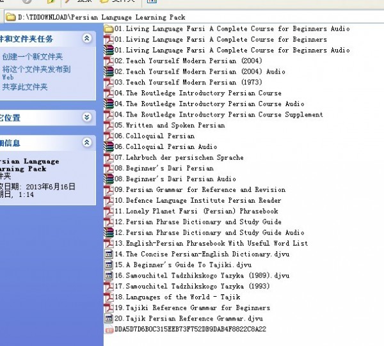Click the address bar path field
This screenshot has height=346, width=384.
click(x=193, y=17)
